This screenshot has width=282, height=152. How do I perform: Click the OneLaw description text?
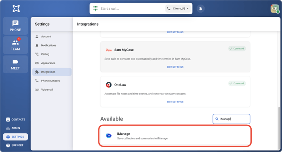click(145, 94)
